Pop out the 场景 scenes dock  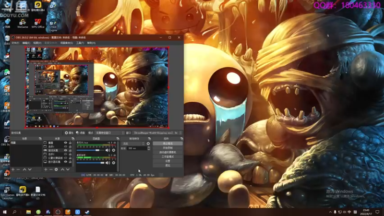[x=40, y=139]
